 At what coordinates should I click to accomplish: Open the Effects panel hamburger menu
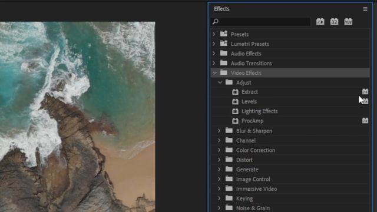pyautogui.click(x=365, y=9)
